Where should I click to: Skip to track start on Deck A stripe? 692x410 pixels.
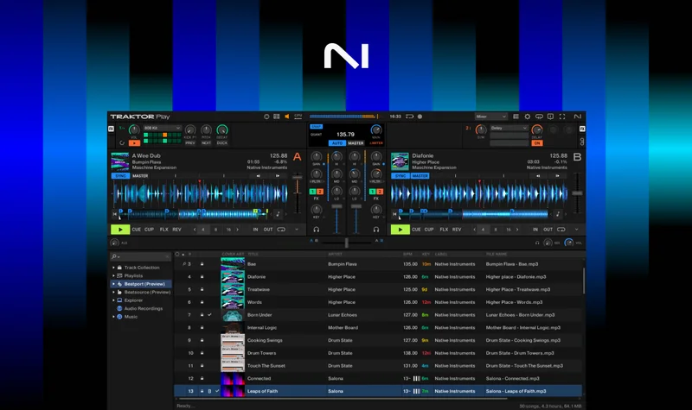tap(115, 214)
